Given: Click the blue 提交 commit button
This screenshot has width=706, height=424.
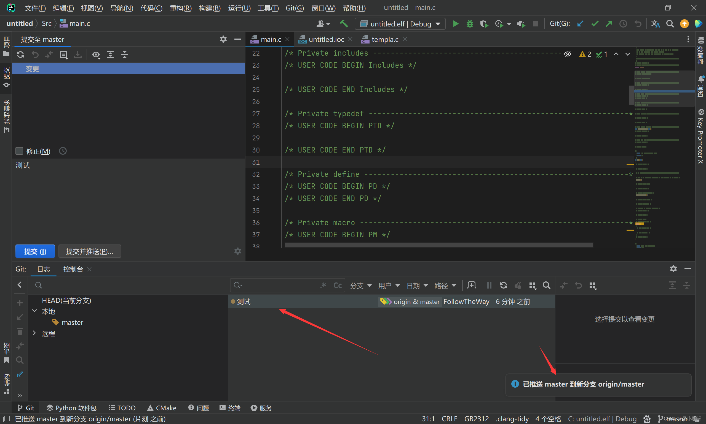Looking at the screenshot, I should coord(35,251).
